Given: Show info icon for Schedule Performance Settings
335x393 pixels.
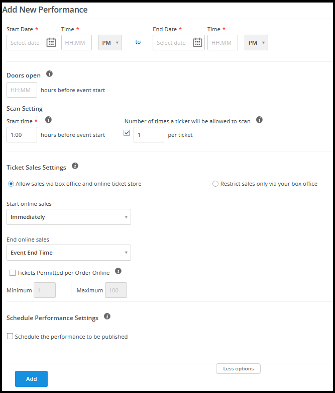Looking at the screenshot, I should 107,317.
